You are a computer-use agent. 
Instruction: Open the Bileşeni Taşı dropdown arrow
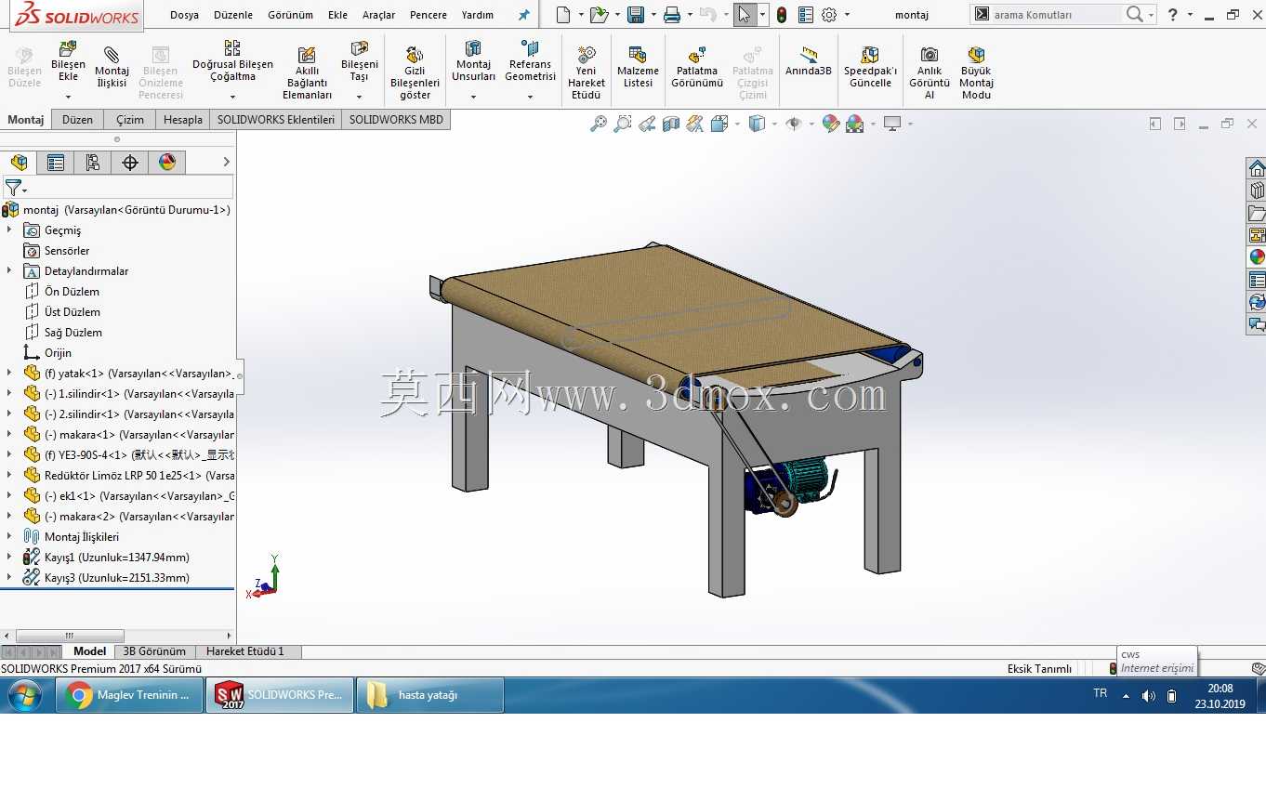coord(360,97)
